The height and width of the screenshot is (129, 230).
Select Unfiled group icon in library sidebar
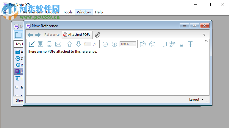(18, 72)
